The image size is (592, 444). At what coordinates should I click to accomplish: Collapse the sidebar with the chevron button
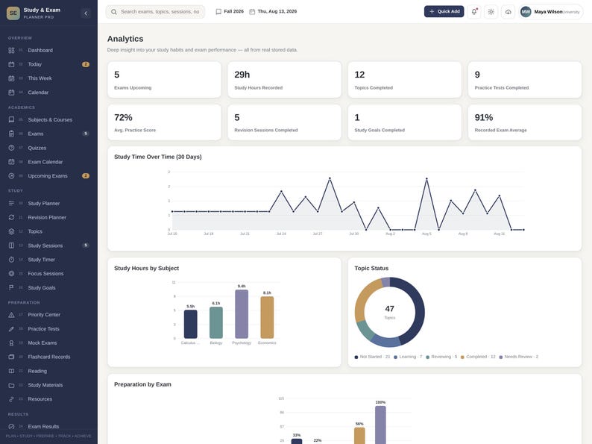[x=86, y=13]
